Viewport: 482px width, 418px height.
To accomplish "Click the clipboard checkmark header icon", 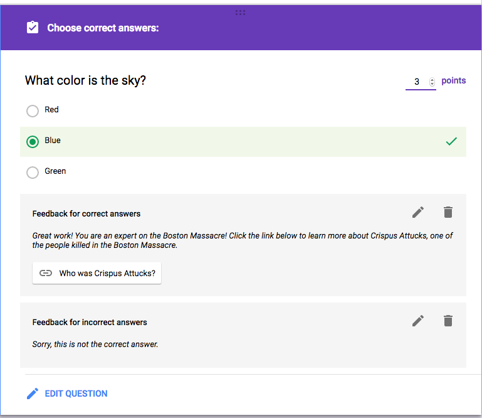I will [33, 28].
